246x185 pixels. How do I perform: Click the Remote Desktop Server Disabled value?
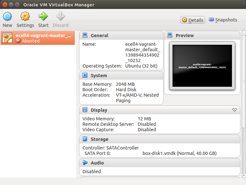pos(147,124)
